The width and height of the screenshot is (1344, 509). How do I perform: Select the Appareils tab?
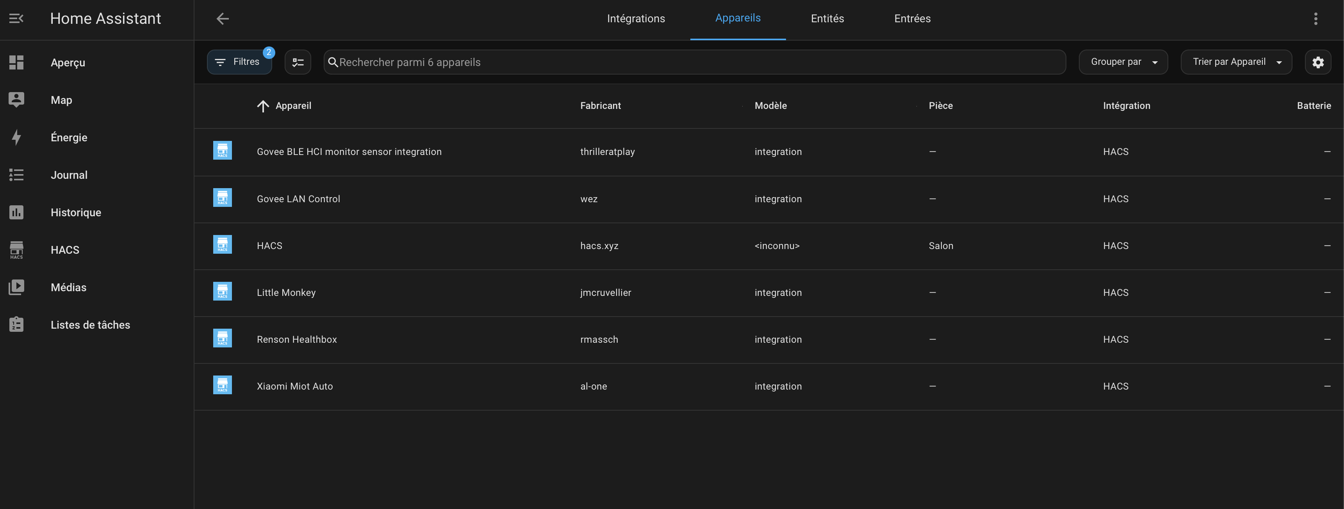pyautogui.click(x=738, y=18)
